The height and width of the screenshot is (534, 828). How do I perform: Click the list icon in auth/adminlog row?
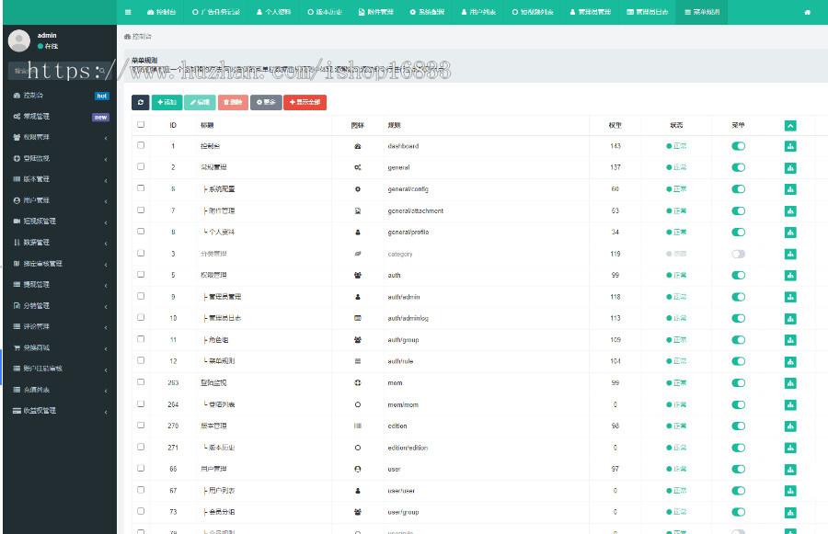pyautogui.click(x=358, y=318)
